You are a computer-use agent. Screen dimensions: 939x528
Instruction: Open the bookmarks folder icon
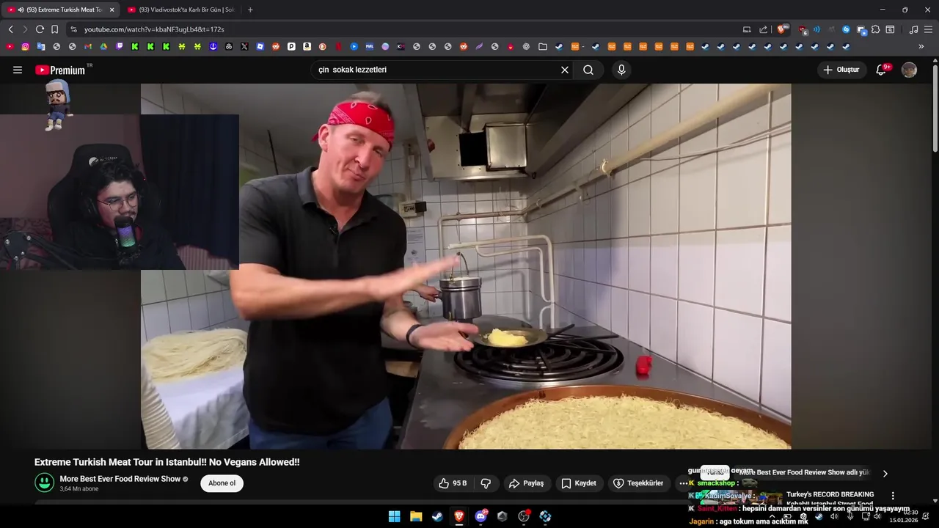tap(543, 46)
